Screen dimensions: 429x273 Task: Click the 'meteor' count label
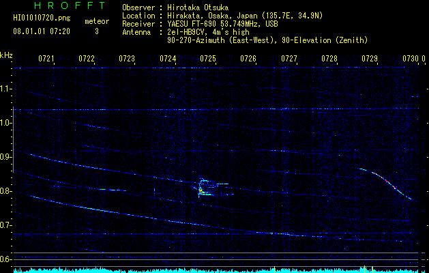pos(97,21)
